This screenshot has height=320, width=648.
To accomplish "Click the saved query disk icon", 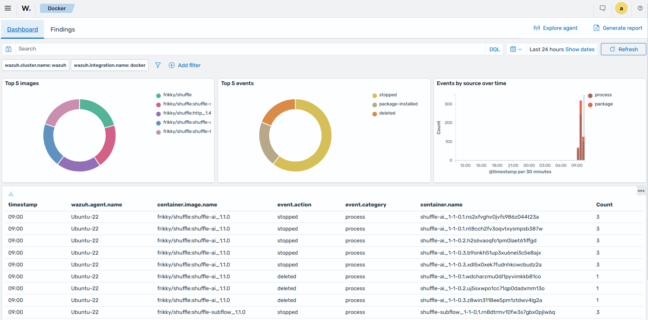I will [9, 49].
